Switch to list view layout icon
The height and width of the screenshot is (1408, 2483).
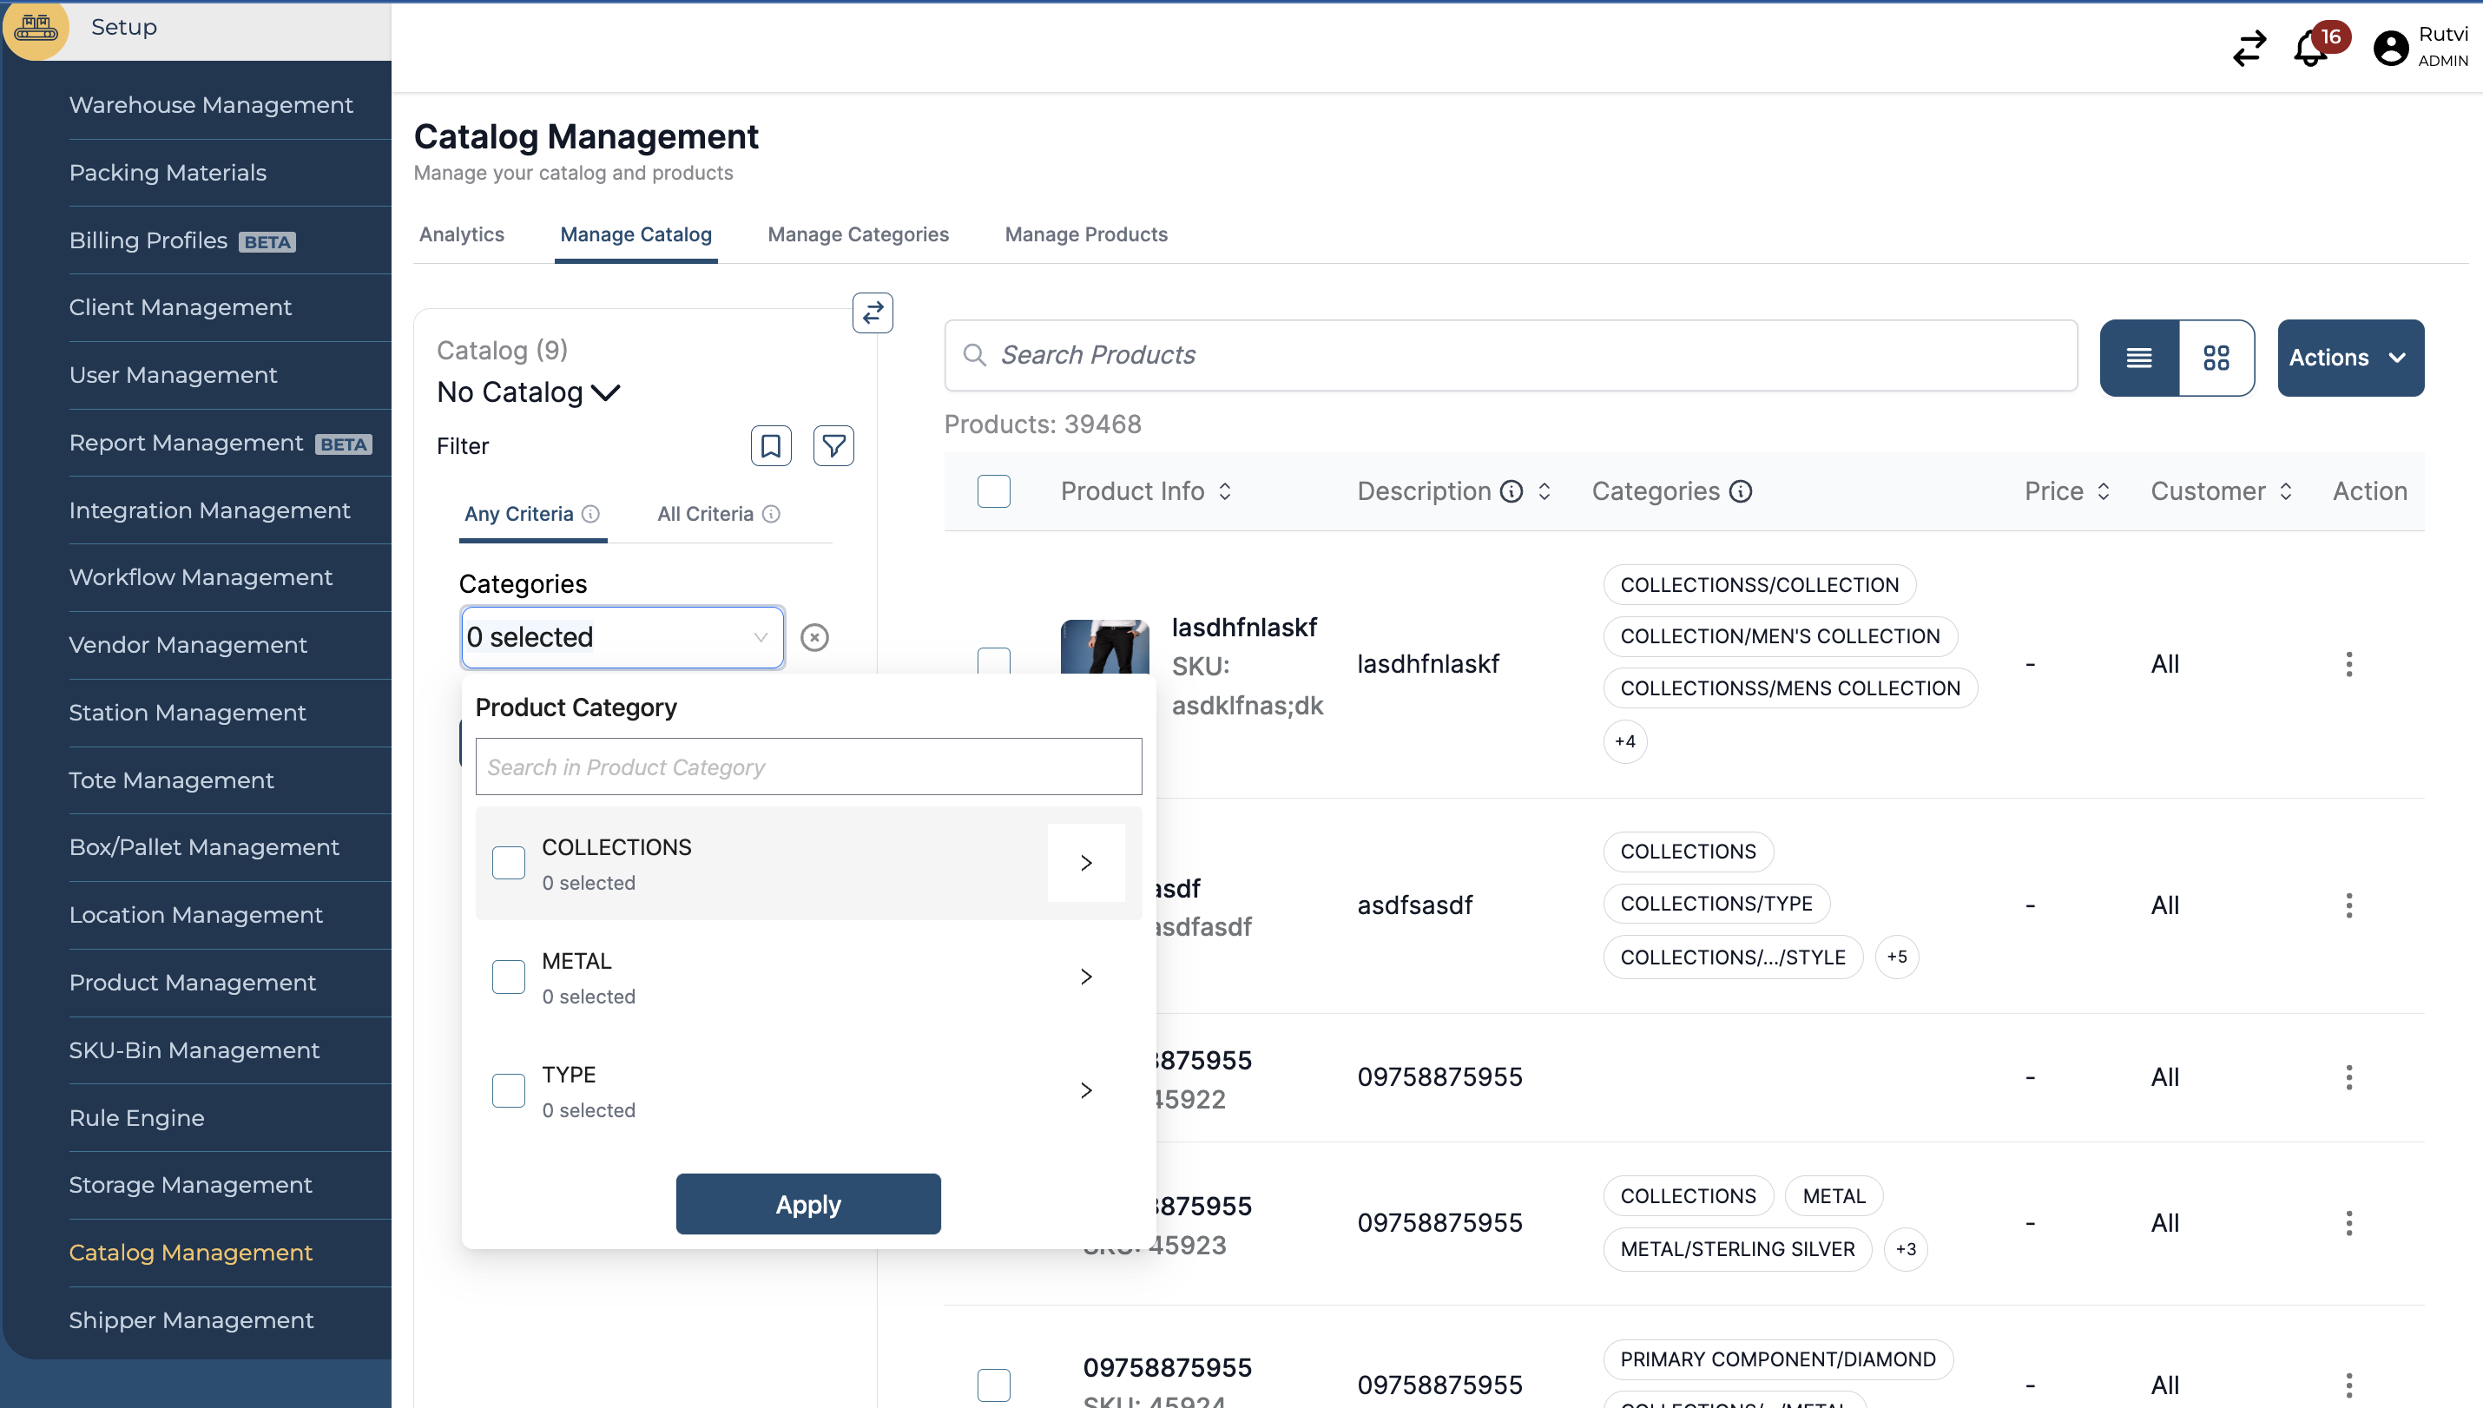pos(2139,358)
